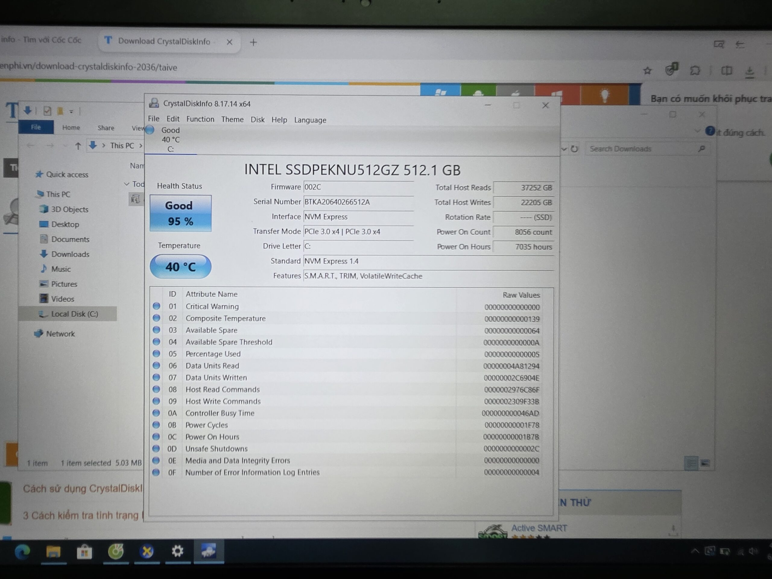
Task: Launch Microsoft Edge from the taskbar
Action: (x=22, y=552)
